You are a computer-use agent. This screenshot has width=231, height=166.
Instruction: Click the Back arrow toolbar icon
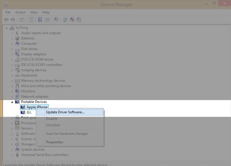tap(6, 20)
